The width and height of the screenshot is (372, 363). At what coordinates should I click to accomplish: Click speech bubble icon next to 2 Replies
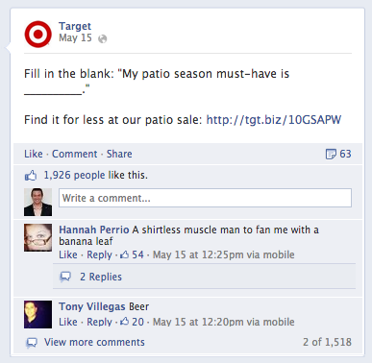tap(65, 277)
